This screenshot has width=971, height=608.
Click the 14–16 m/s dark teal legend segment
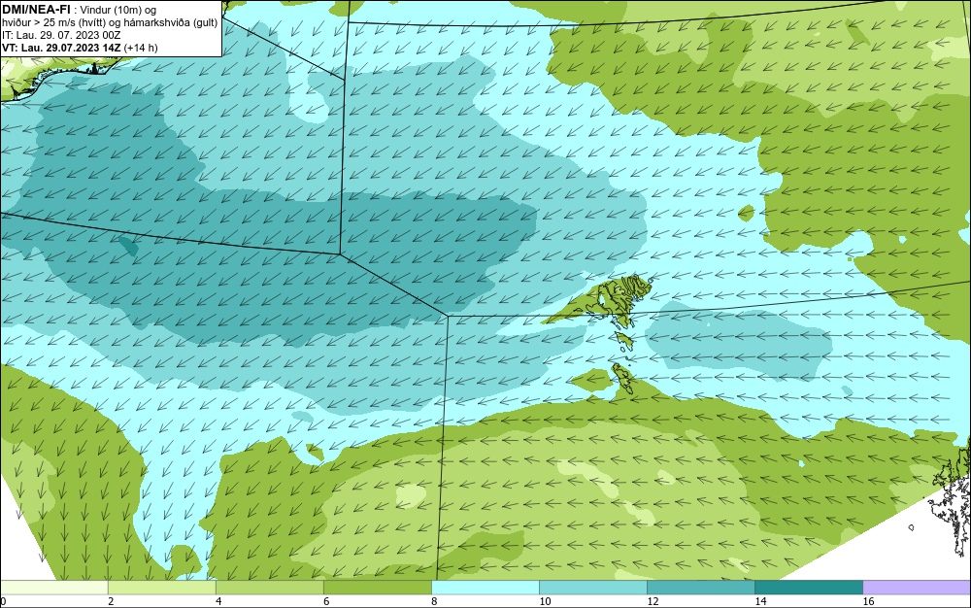(x=808, y=588)
